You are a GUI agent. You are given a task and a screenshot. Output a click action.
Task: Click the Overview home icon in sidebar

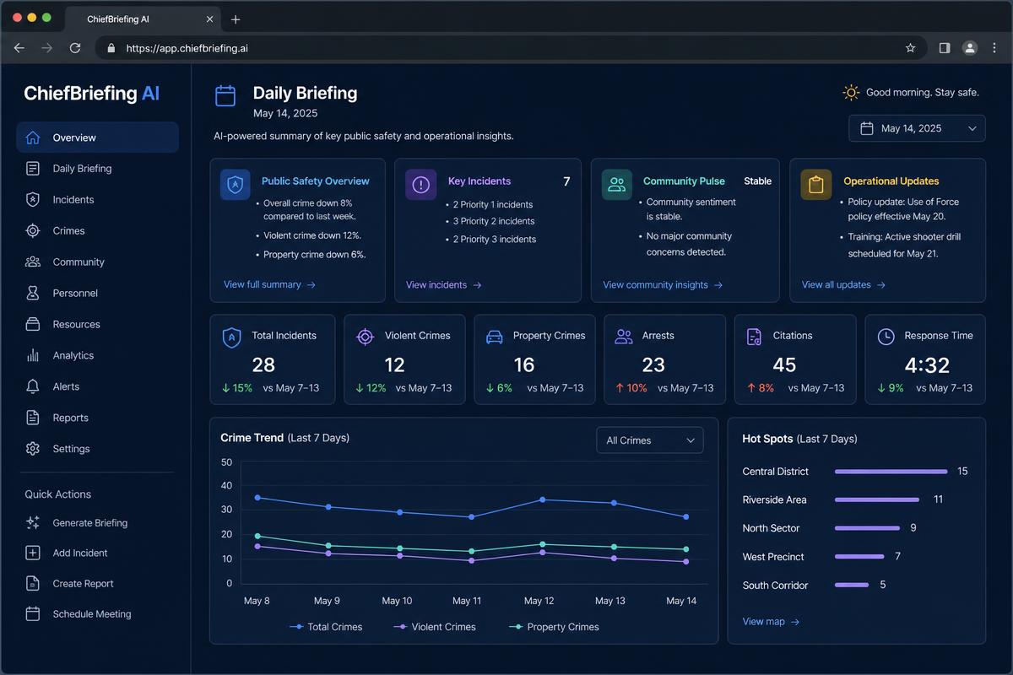click(x=33, y=138)
